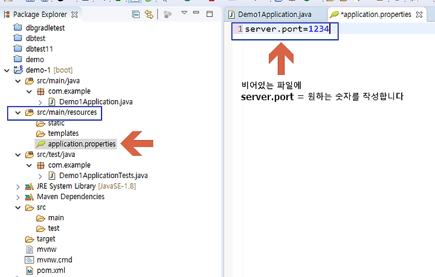Click the demo project folder icon

(18, 59)
